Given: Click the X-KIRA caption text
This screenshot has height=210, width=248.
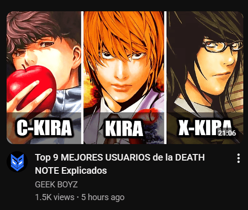Looking at the screenshot, I should [x=206, y=127].
